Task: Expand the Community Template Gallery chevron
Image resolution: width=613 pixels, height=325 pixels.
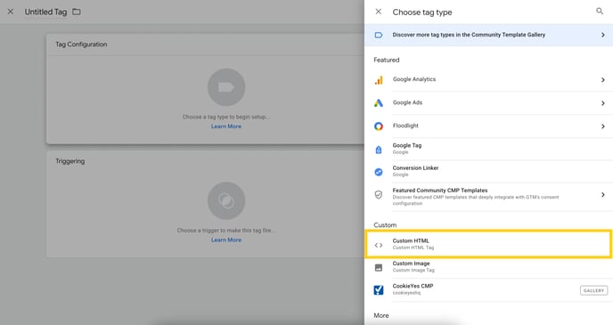Action: (603, 35)
